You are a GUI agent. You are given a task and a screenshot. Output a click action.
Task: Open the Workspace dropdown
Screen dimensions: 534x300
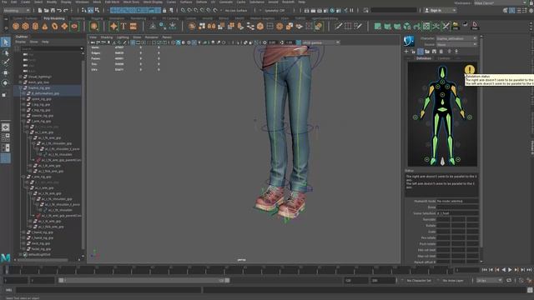[x=501, y=2]
